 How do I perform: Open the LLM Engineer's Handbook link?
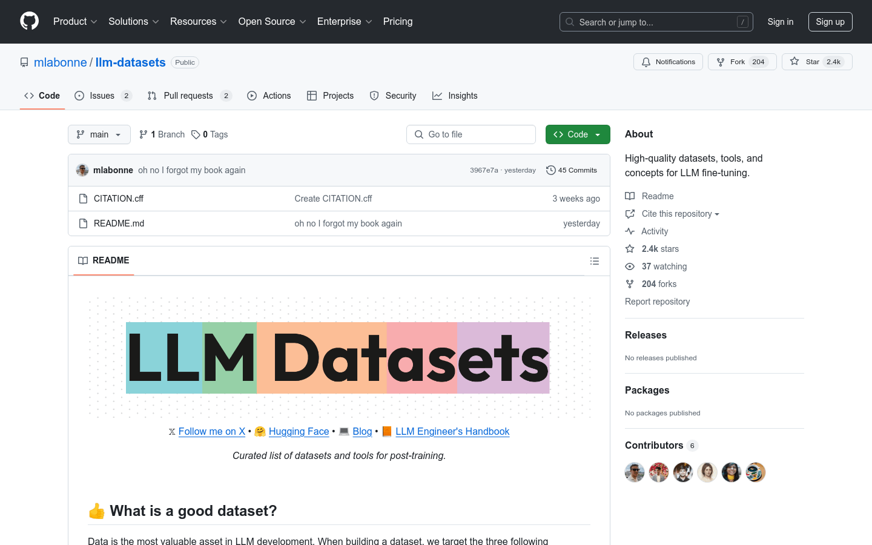click(452, 432)
